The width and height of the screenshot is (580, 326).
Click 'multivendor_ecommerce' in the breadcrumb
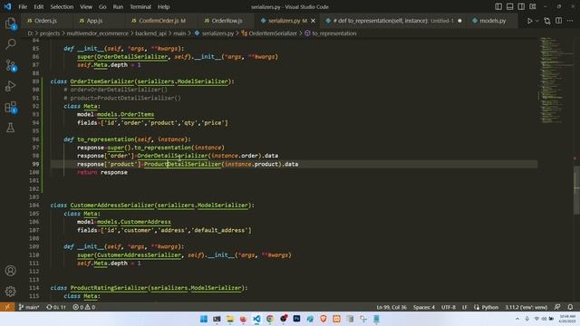(x=97, y=34)
